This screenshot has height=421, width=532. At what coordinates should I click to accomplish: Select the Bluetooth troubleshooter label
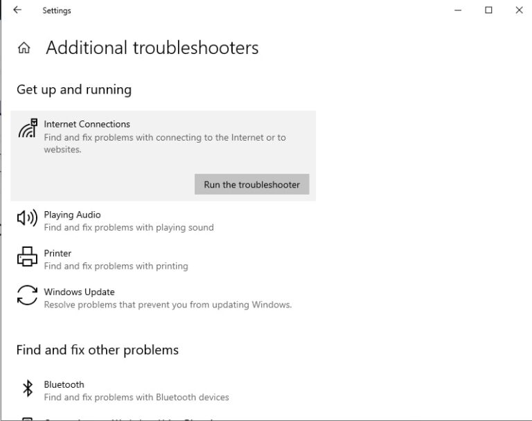coord(64,384)
